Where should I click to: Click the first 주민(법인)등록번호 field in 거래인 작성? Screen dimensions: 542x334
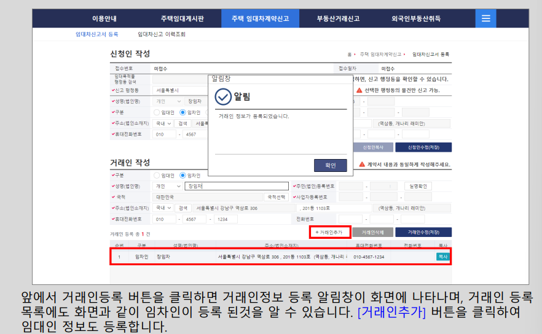coord(351,186)
